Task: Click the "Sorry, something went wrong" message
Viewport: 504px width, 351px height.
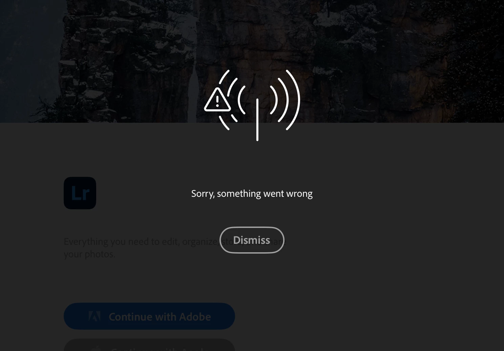Action: click(252, 193)
